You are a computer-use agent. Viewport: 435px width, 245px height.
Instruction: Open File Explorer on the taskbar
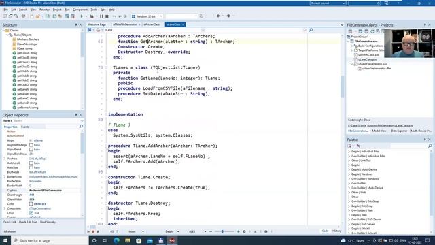pos(128,240)
